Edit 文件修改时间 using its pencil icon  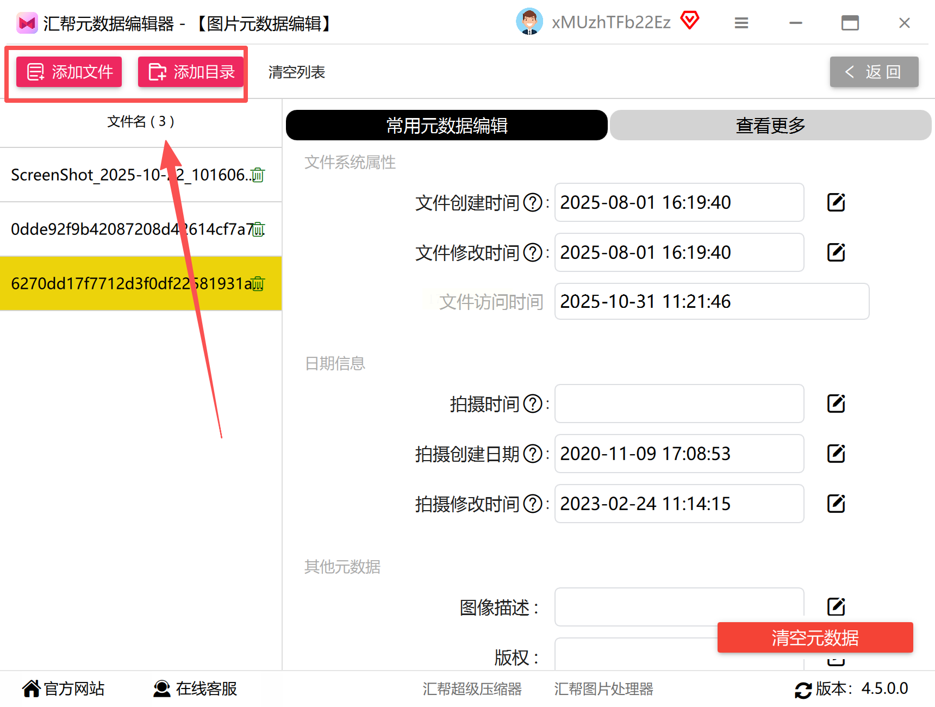click(836, 252)
